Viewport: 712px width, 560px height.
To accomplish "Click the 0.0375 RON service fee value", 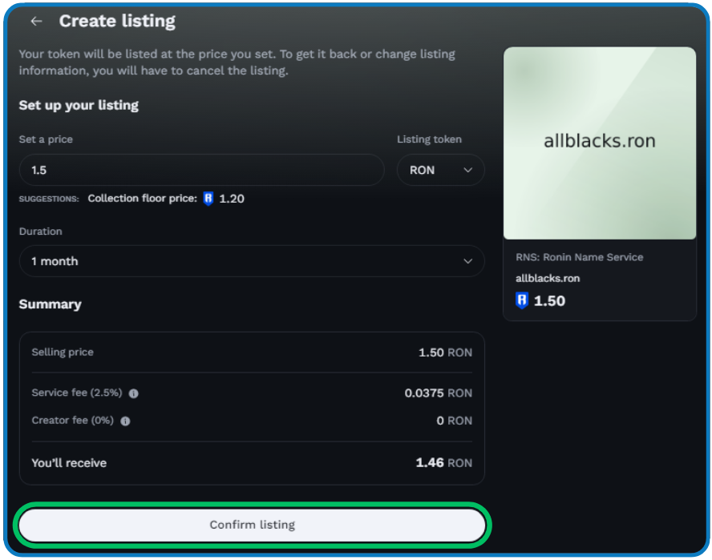I will click(439, 393).
